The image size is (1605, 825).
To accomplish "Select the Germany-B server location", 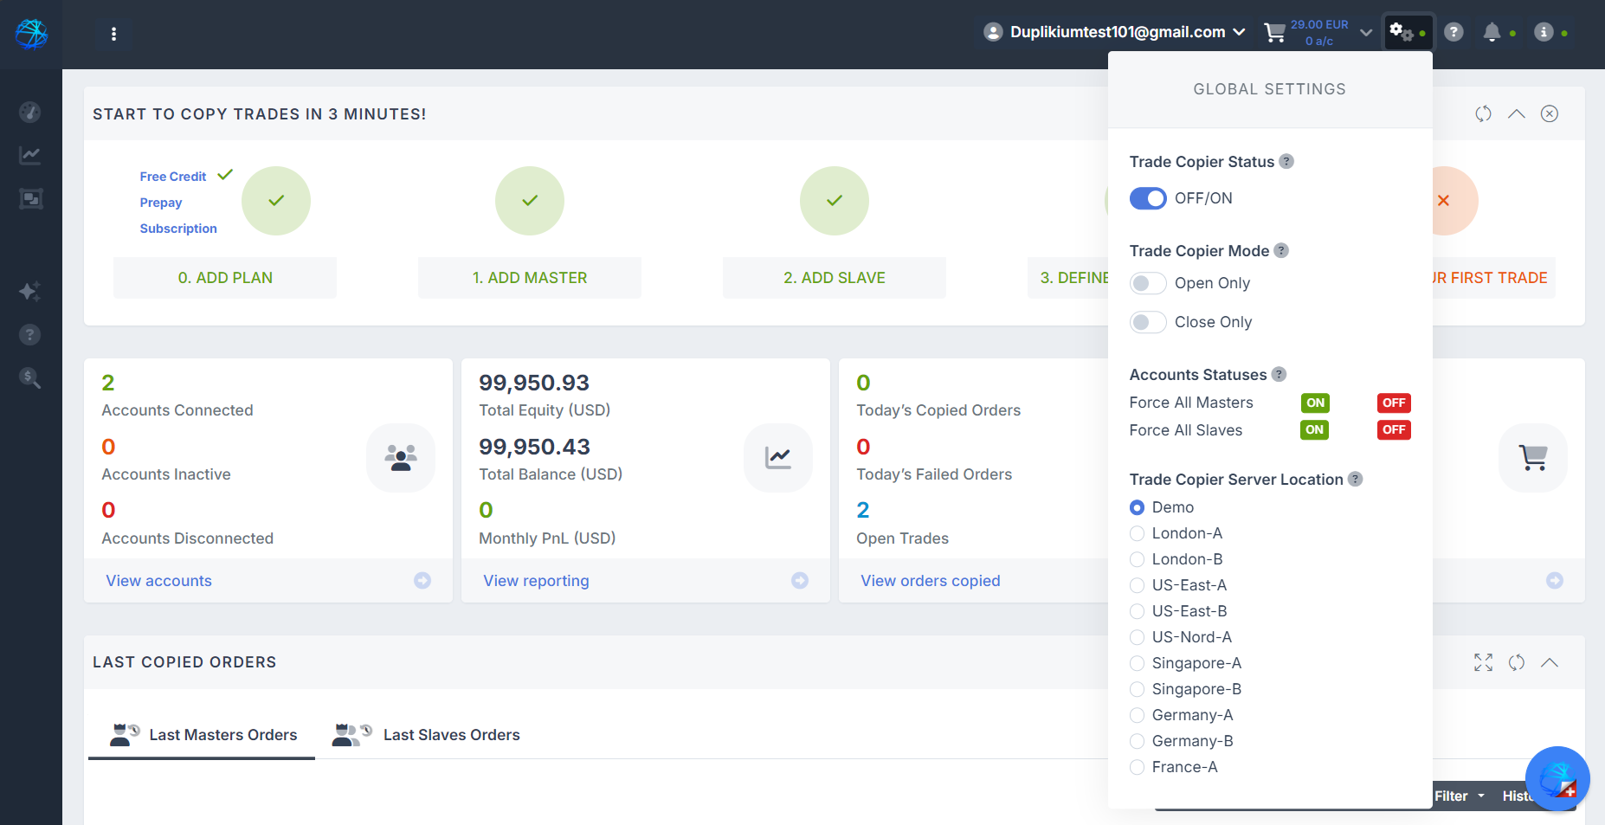I will [x=1138, y=741].
